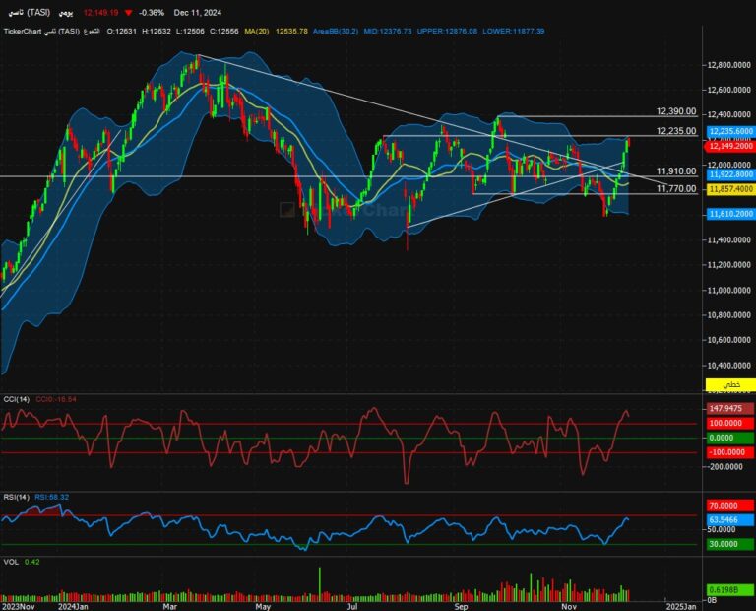The width and height of the screenshot is (756, 611).
Task: Click the 11,910.00 support line label
Action: [676, 171]
